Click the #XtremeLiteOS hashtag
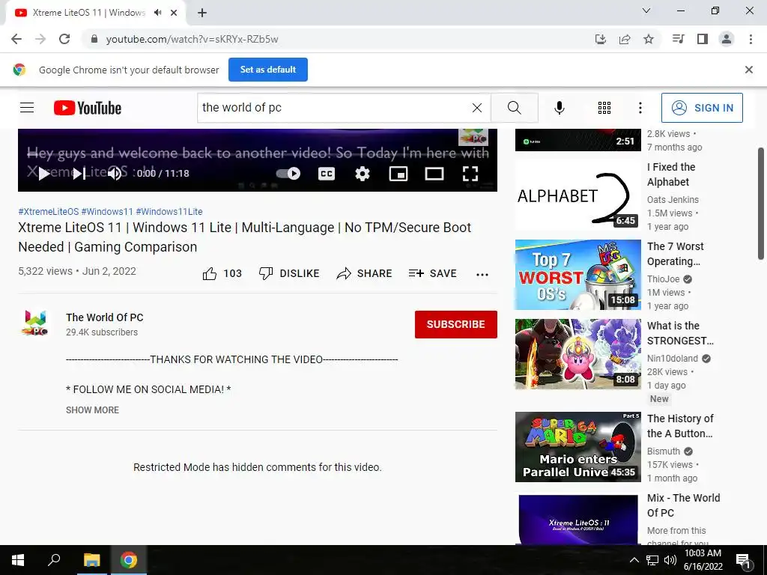This screenshot has height=575, width=767. (49, 212)
